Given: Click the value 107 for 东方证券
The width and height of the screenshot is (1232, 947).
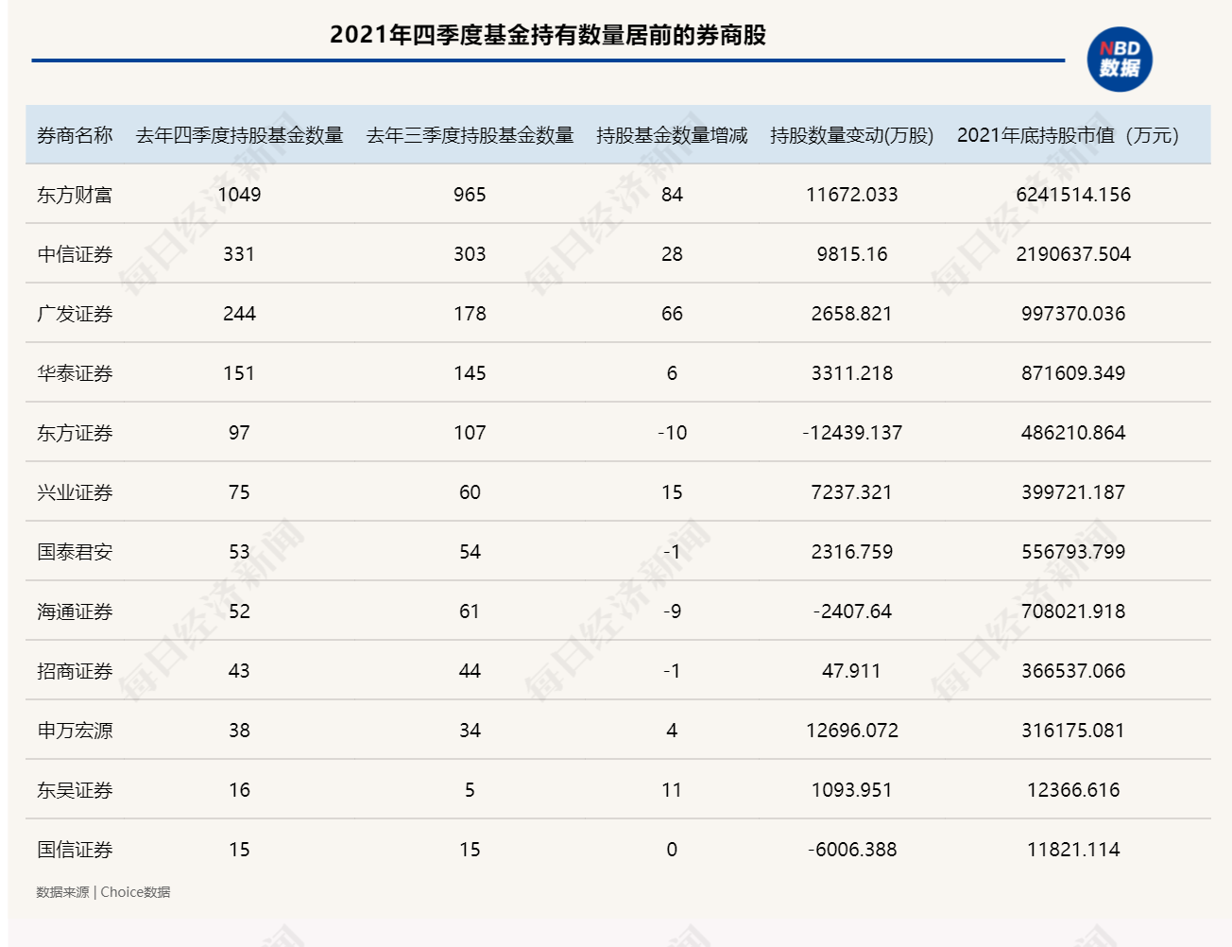Looking at the screenshot, I should 470,433.
